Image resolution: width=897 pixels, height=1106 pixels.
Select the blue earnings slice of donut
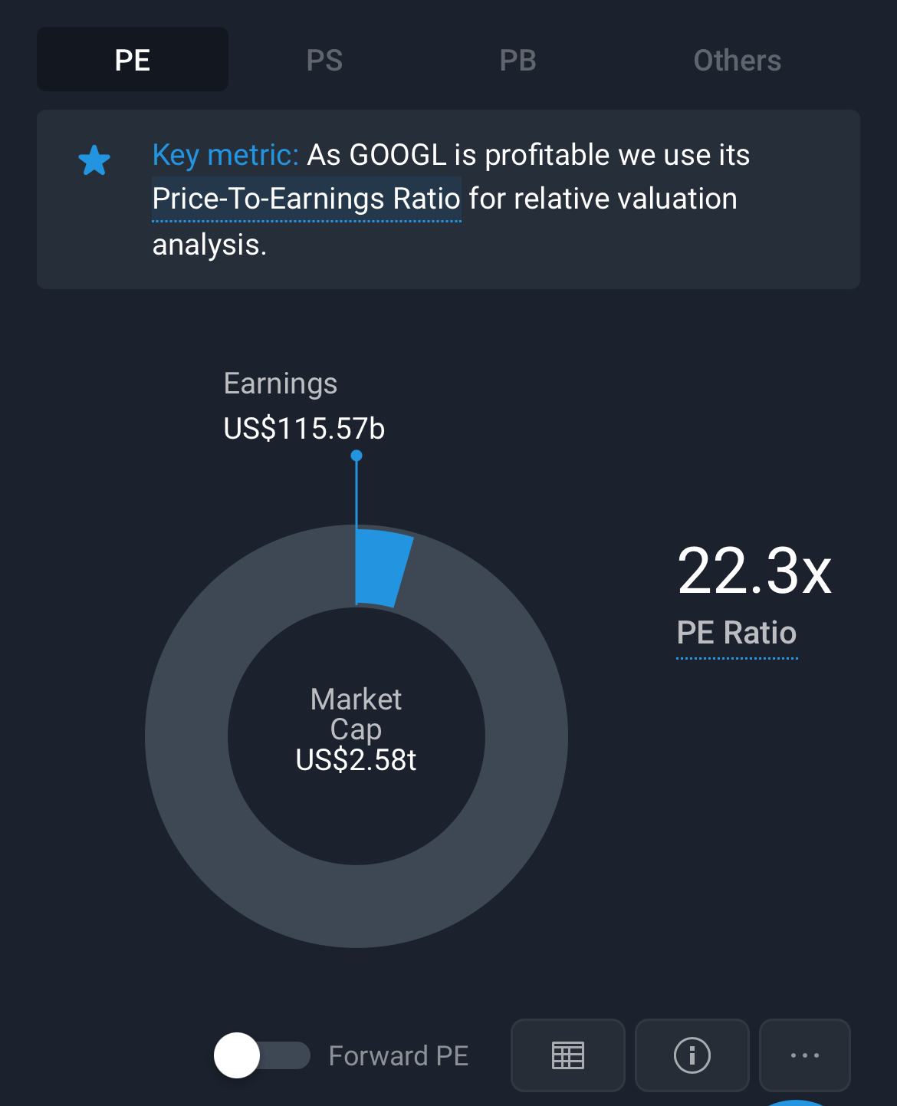pos(382,568)
